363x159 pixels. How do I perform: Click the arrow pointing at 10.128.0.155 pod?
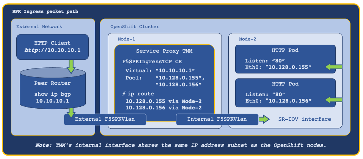(x=333, y=67)
